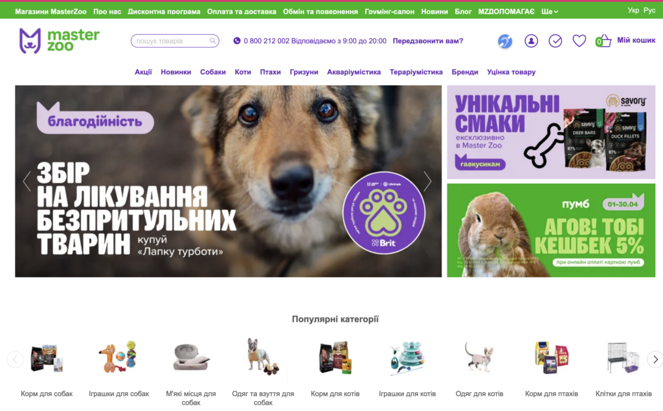Switch site language to Укр

pos(633,10)
